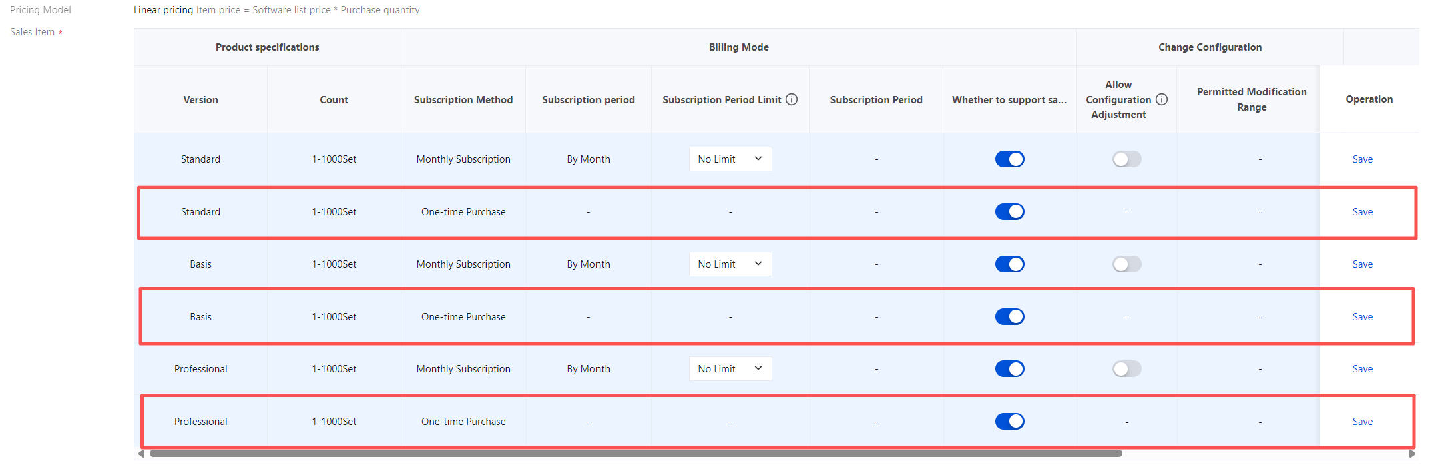Click info icon beside Allow Configuration Adjustment
This screenshot has width=1438, height=473.
click(1162, 99)
